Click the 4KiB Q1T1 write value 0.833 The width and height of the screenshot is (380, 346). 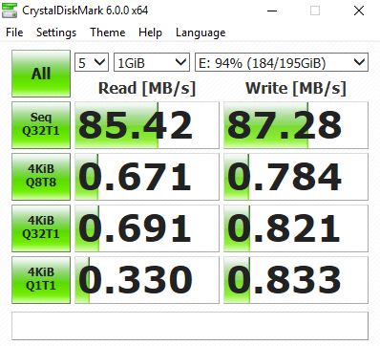296,280
